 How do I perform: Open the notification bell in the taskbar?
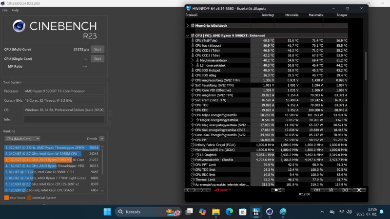coord(382,212)
